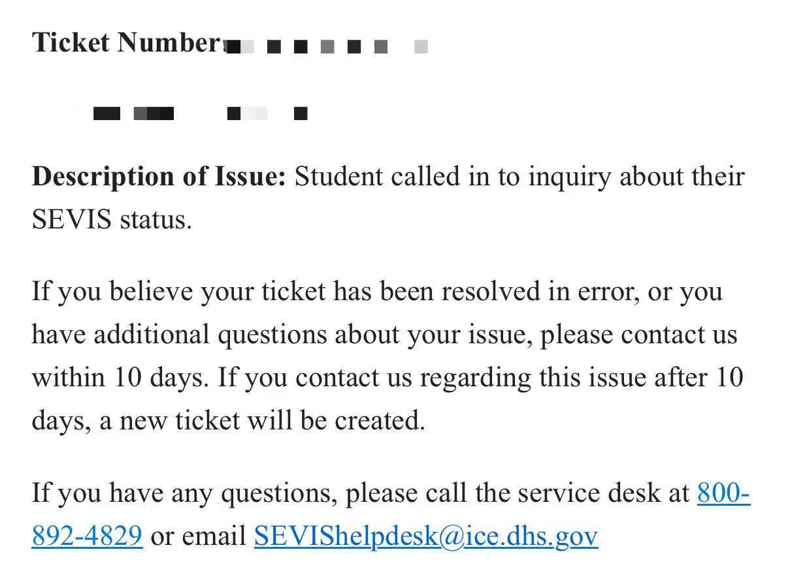This screenshot has height=571, width=788.
Task: Click the "SEVIS status." text
Action: coord(112,220)
